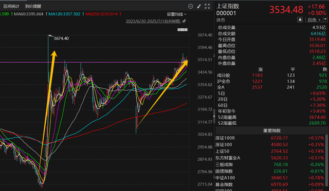Add index to 自选 watchlist

pos(314,20)
